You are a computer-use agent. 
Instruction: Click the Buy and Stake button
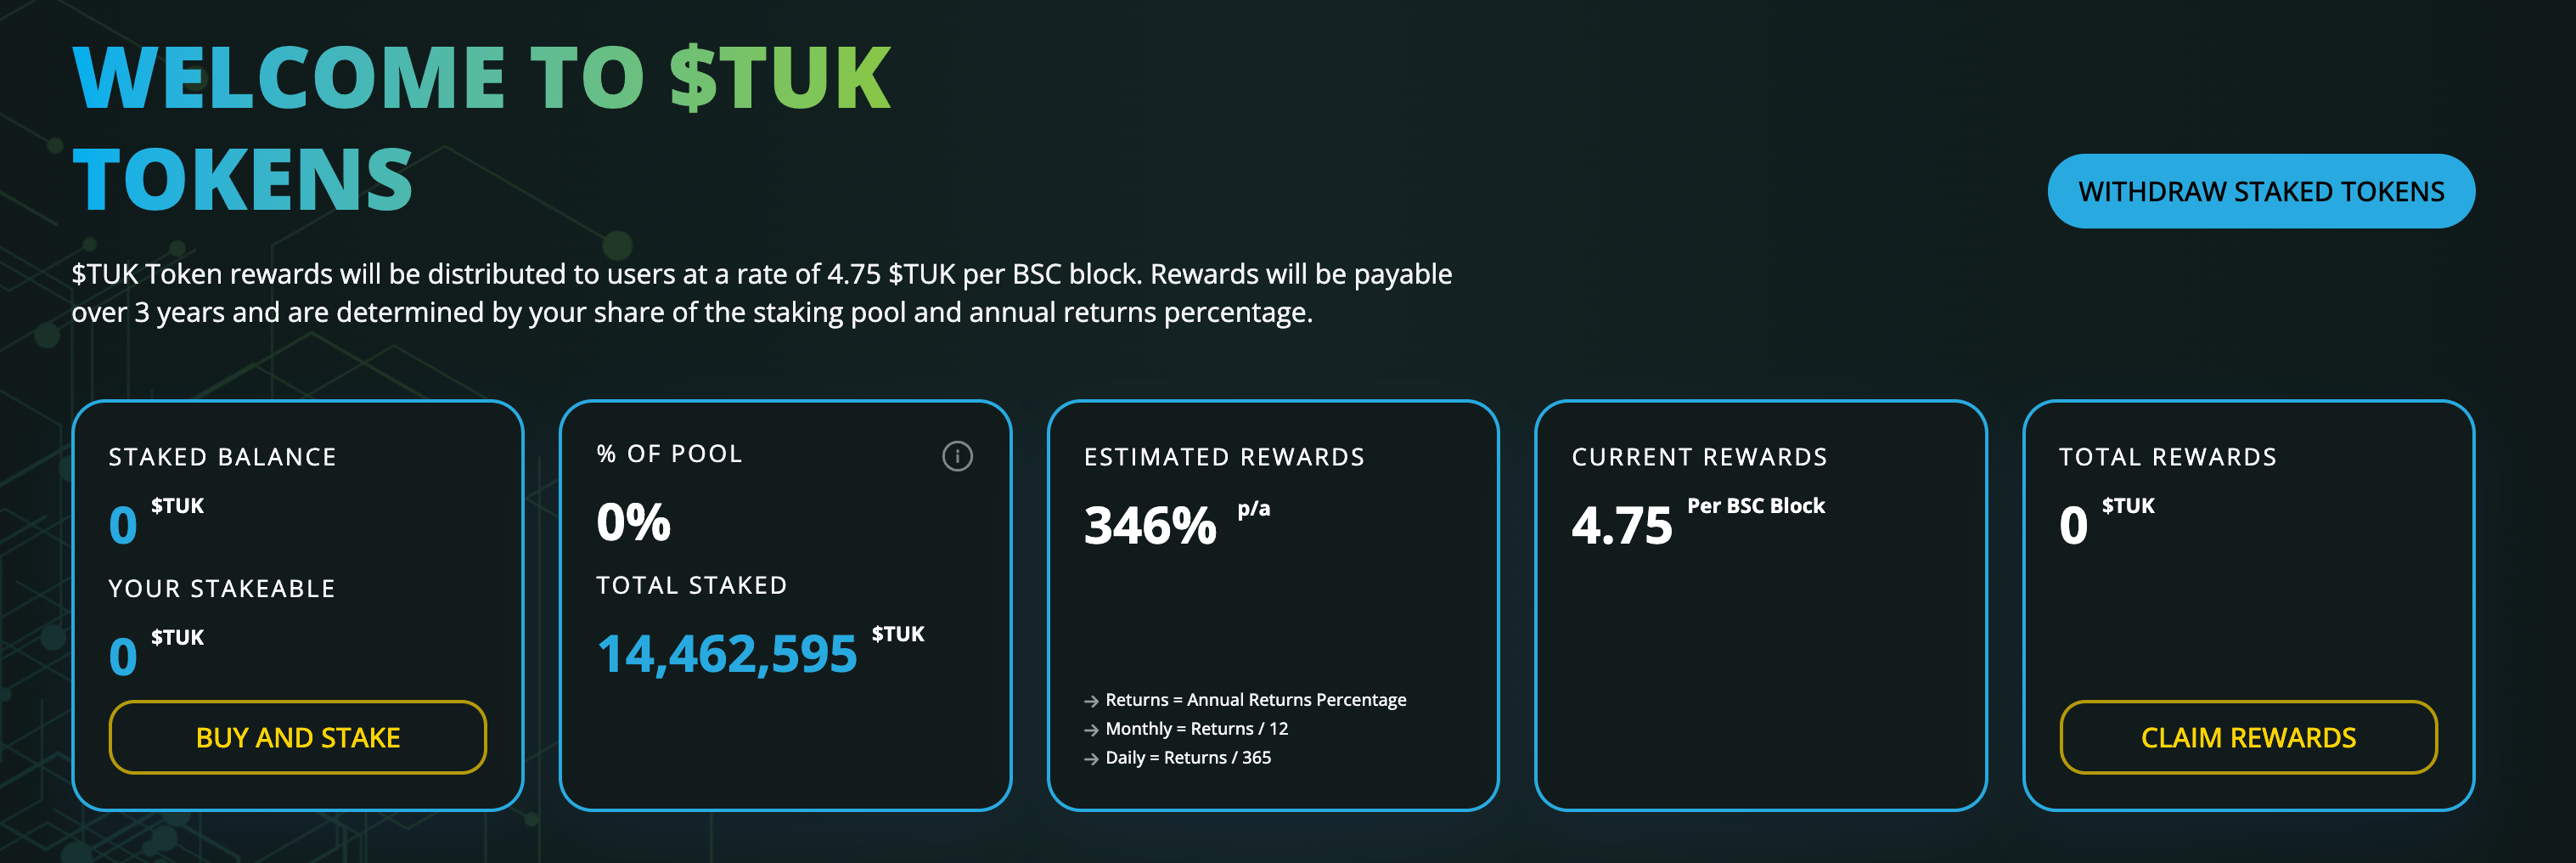coord(297,737)
